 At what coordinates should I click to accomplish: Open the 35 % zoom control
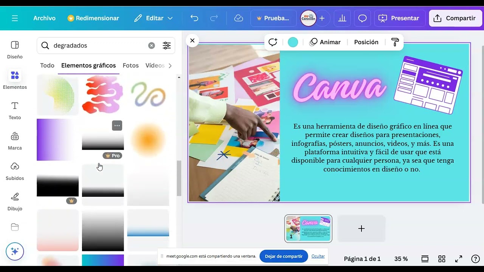401,259
